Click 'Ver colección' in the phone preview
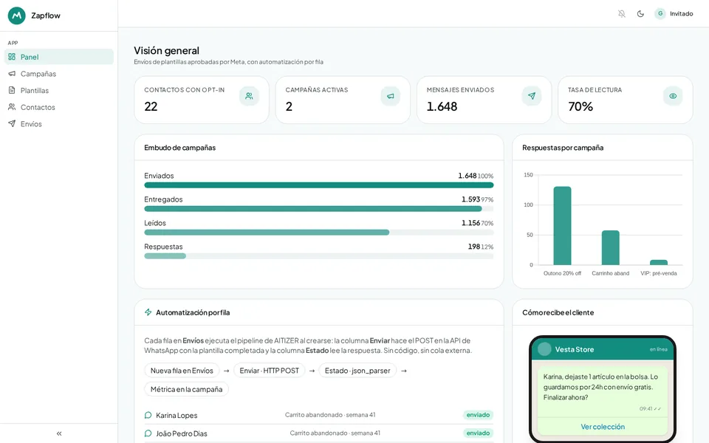Screen dimensions: 709x443 pos(603,427)
